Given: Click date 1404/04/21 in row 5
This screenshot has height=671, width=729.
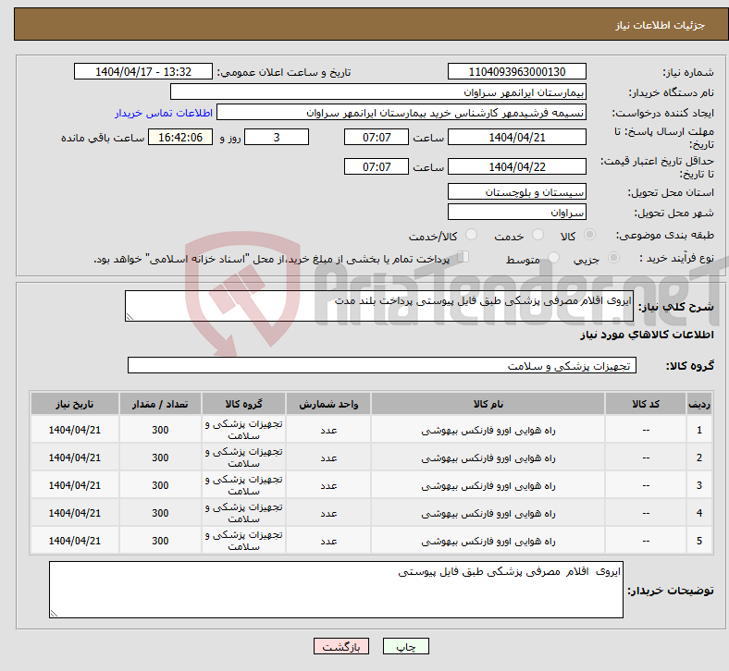Looking at the screenshot, I should coord(75,541).
